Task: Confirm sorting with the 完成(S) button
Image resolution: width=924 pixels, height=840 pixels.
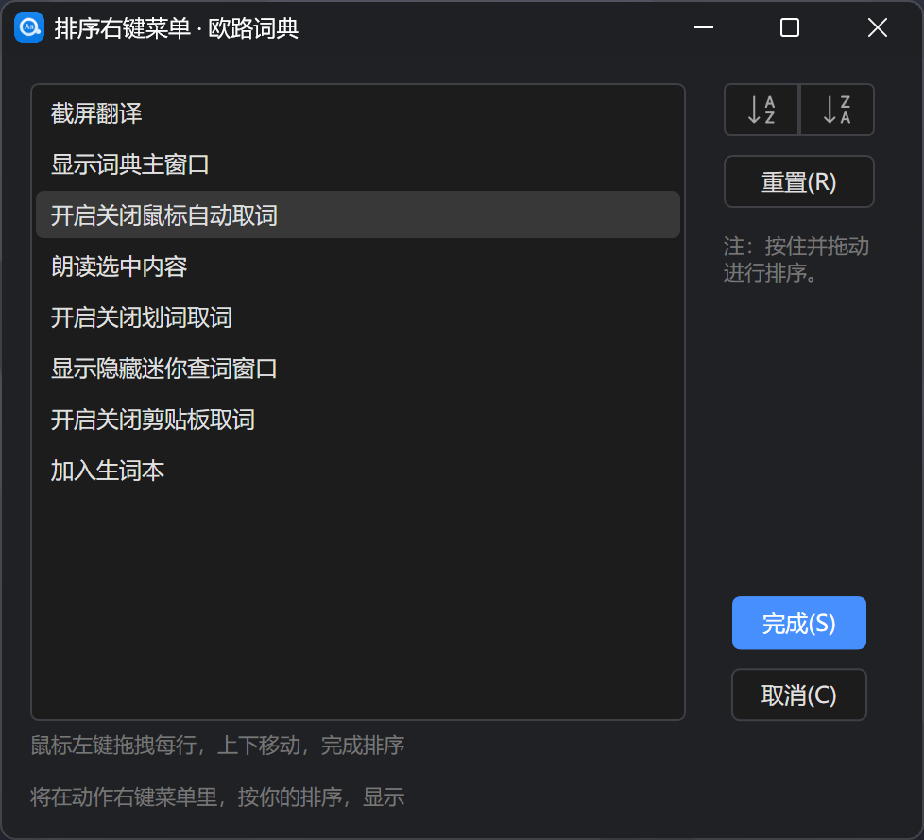Action: click(x=799, y=623)
